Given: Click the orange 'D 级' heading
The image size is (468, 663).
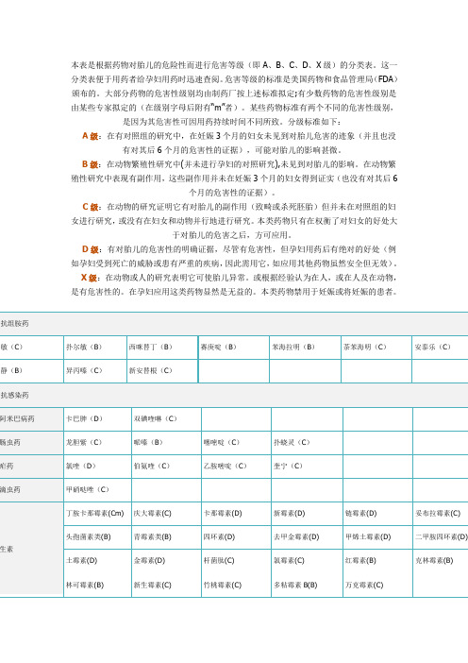Looking at the screenshot, I should (x=91, y=249).
